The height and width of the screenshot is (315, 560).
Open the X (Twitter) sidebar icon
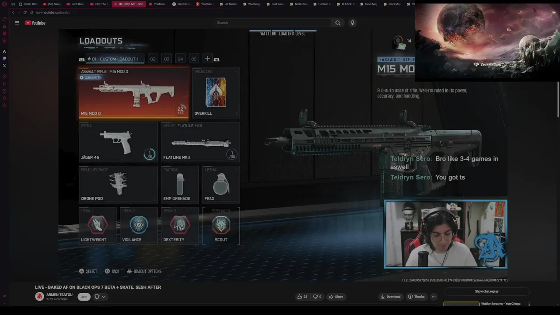(x=4, y=66)
